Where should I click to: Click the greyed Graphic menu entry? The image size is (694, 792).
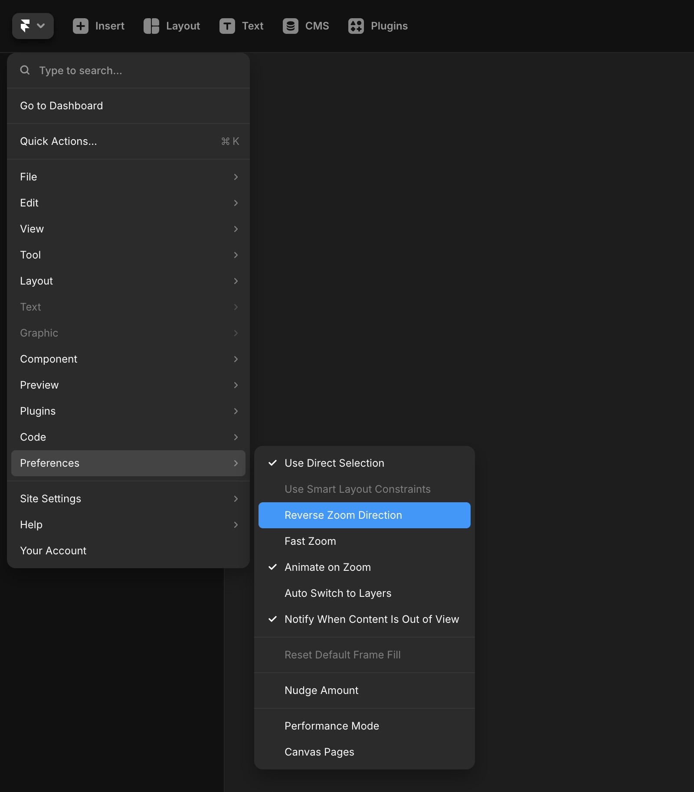(x=128, y=333)
